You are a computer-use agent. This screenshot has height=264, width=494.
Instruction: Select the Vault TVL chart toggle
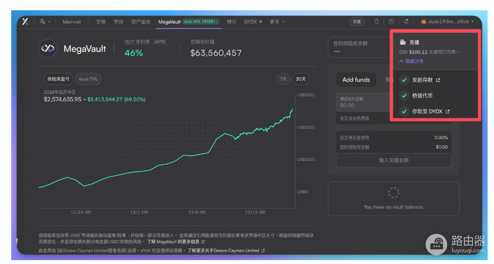coord(88,79)
